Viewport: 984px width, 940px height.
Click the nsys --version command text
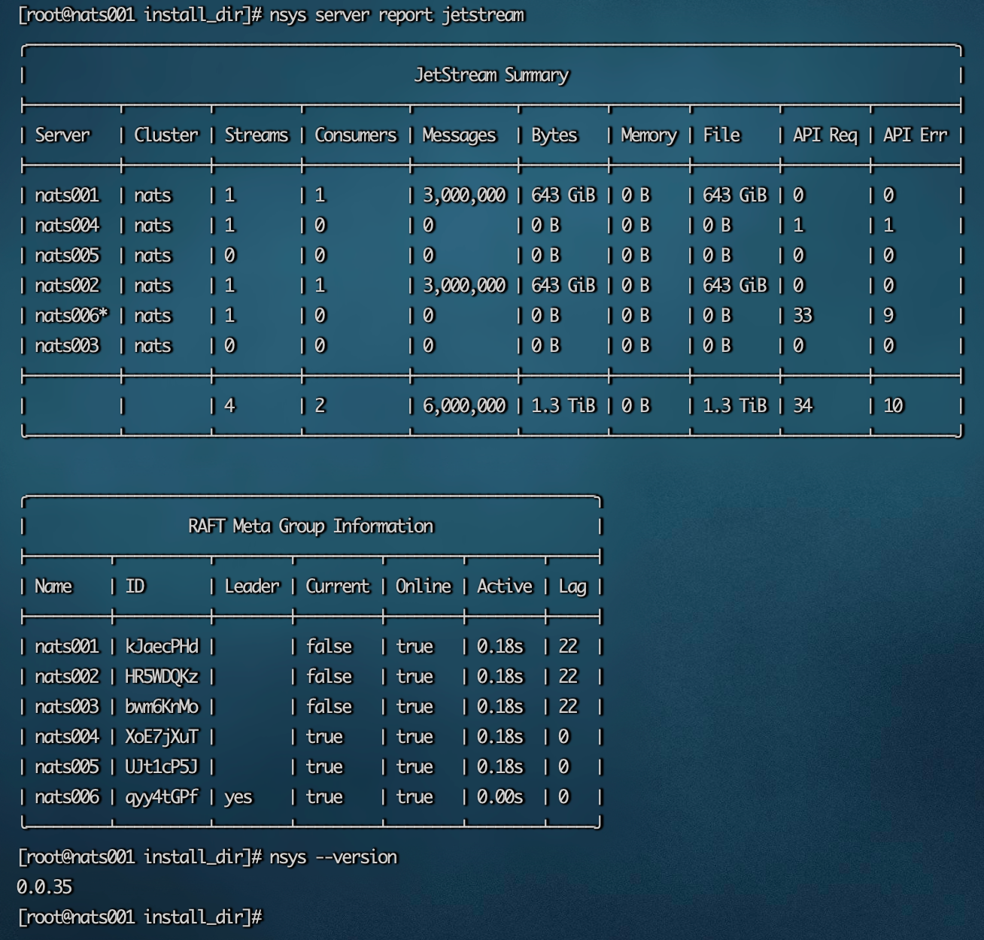click(333, 857)
